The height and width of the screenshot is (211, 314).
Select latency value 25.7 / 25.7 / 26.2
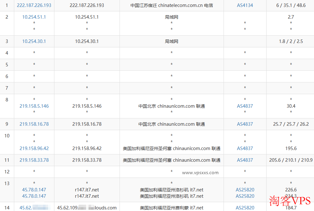(291, 124)
